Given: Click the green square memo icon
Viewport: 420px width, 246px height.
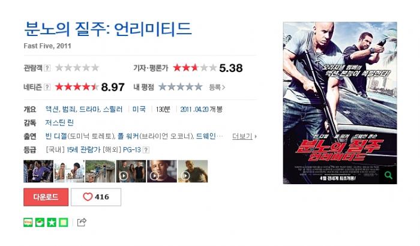Looking at the screenshot, I should click(64, 222).
